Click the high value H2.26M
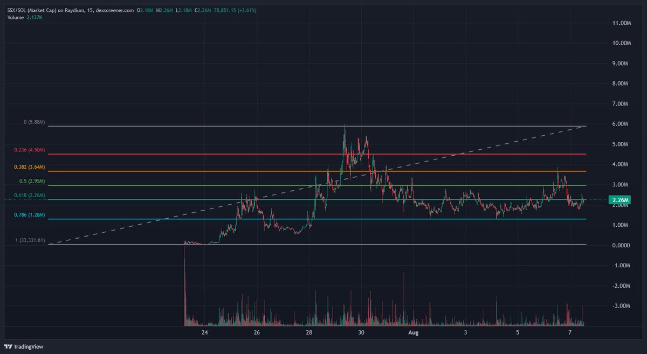This screenshot has width=647, height=354. pos(165,10)
